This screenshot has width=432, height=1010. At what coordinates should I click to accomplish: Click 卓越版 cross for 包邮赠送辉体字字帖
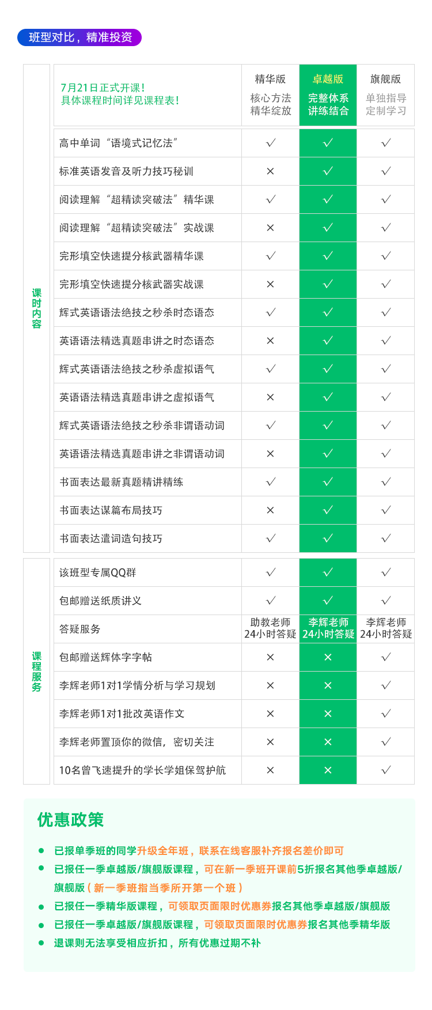coord(328,657)
